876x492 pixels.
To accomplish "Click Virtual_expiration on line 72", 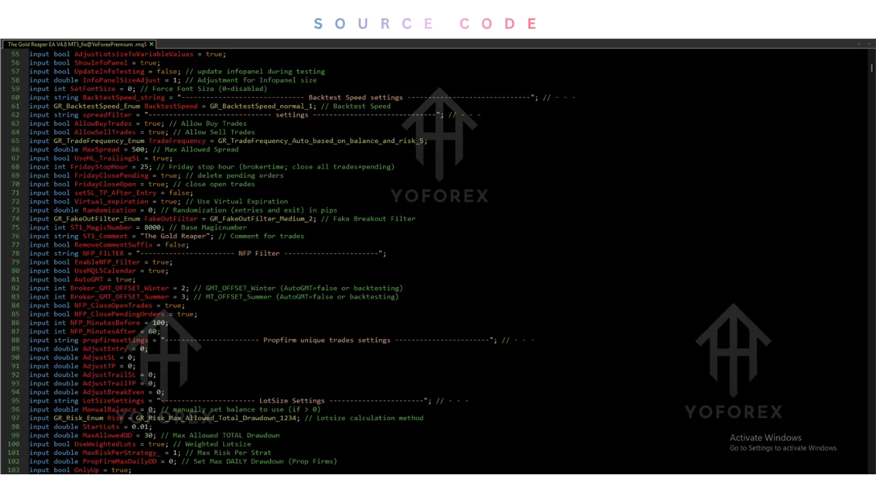I will pyautogui.click(x=111, y=202).
